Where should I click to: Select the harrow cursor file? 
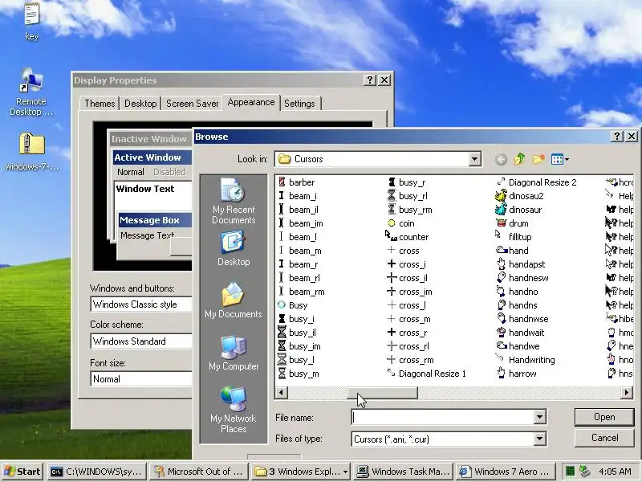(x=516, y=374)
